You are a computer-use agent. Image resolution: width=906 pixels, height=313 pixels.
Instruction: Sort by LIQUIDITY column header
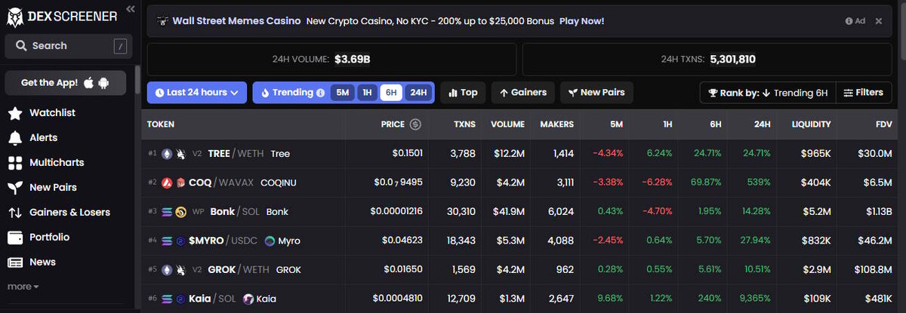point(811,124)
